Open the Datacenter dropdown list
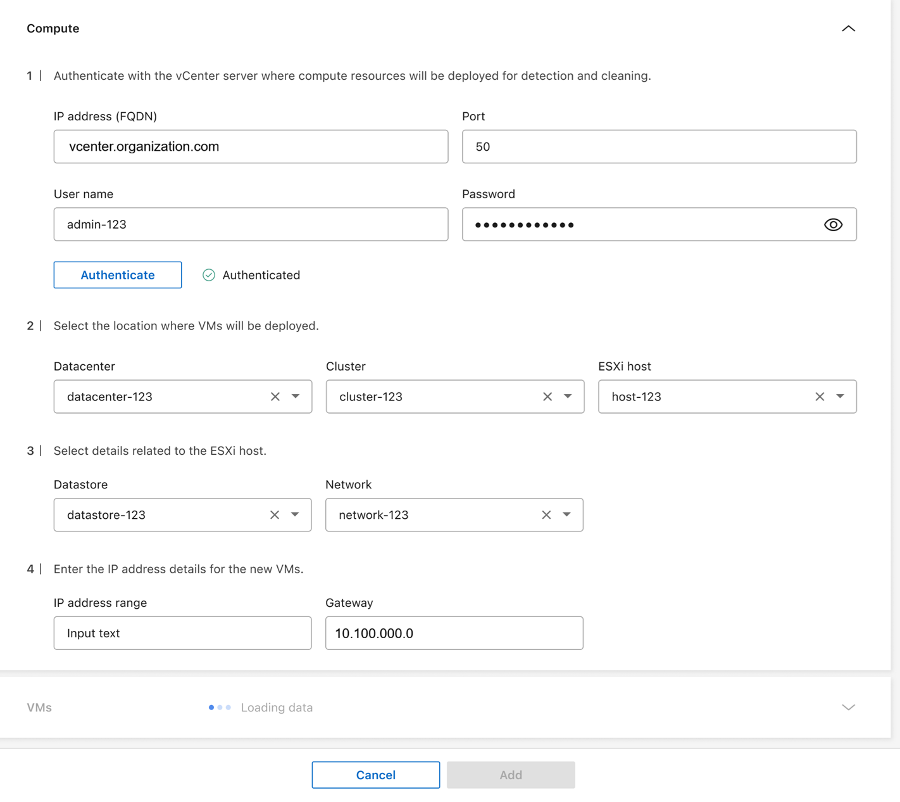The height and width of the screenshot is (802, 900). 295,397
